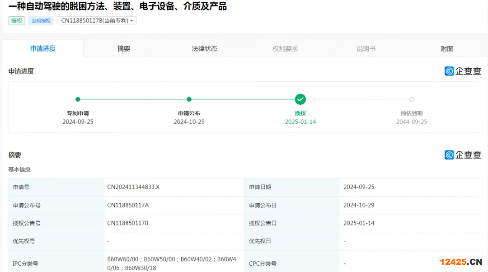Image resolution: width=488 pixels, height=272 pixels.
Task: Open the 法律状态 tab
Action: pyautogui.click(x=204, y=49)
